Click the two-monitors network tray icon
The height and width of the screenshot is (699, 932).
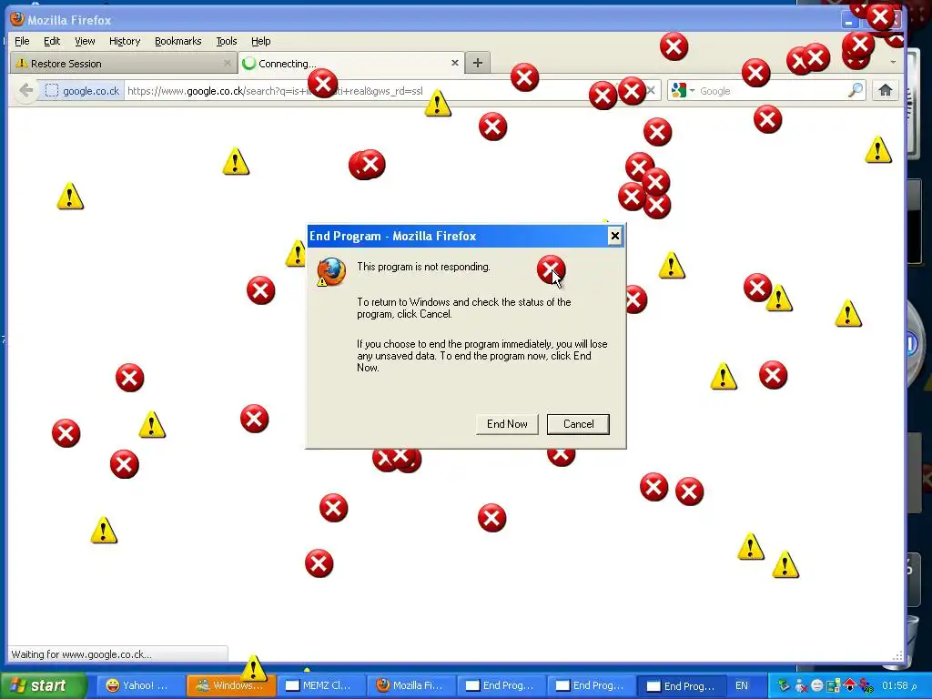click(x=834, y=685)
